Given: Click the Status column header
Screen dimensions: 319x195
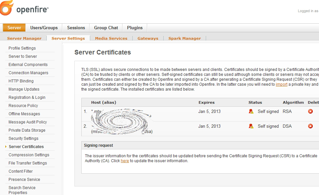Looking at the screenshot, I should tap(255, 102).
